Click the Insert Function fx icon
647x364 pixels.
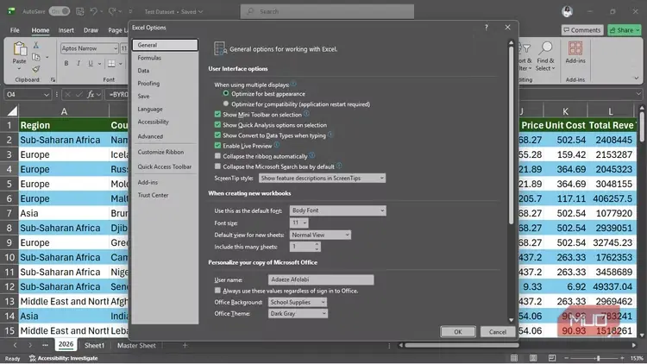point(91,95)
